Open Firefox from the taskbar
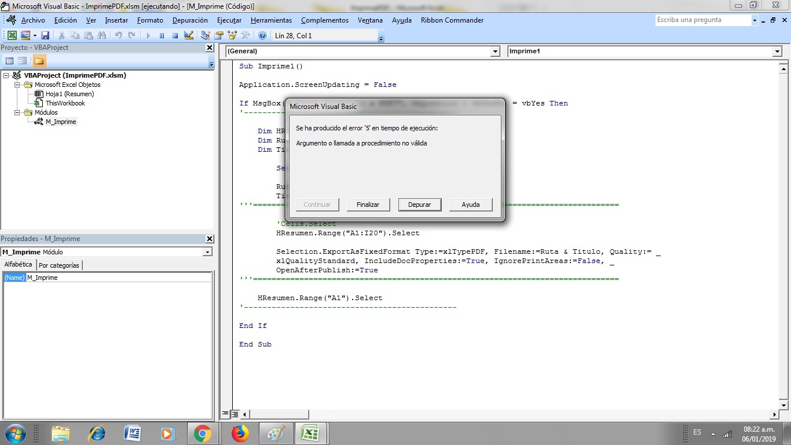Screen dimensions: 791x445 (240, 433)
